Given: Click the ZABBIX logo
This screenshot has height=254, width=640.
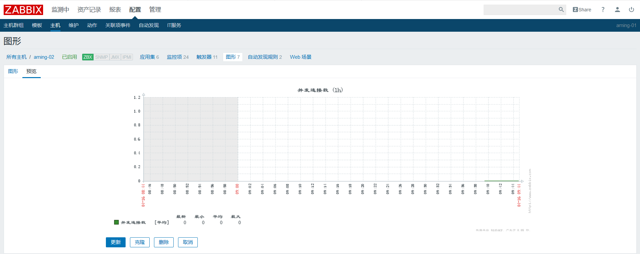Looking at the screenshot, I should tap(23, 10).
